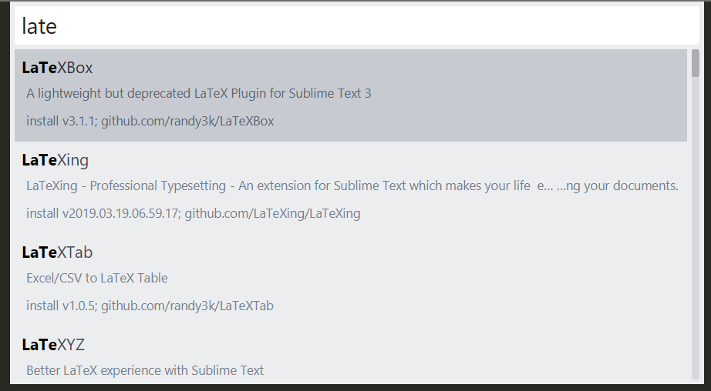
Task: Click the github.com/LaTeXing/LaTeXing install line
Action: 193,214
